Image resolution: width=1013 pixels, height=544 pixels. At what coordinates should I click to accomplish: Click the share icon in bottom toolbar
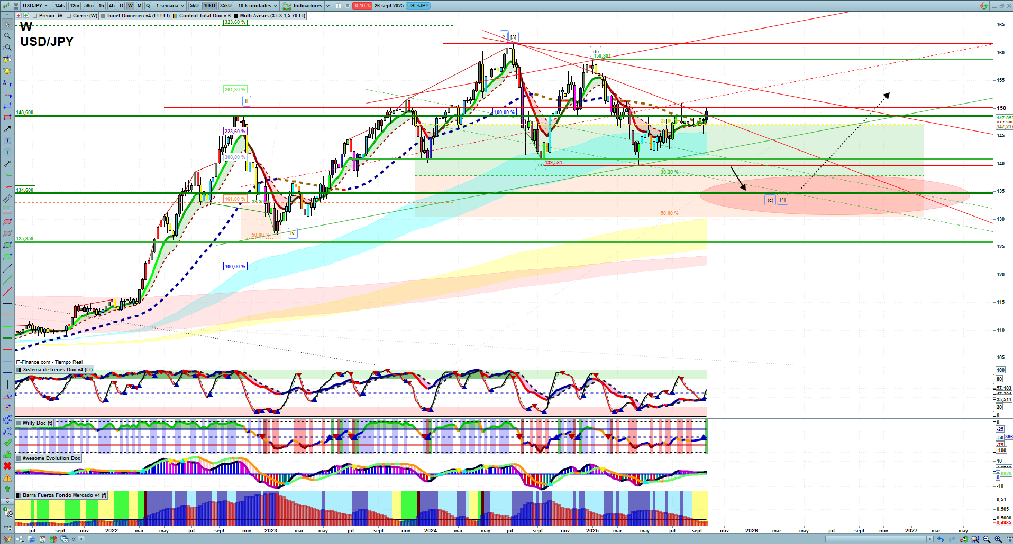coord(20,539)
